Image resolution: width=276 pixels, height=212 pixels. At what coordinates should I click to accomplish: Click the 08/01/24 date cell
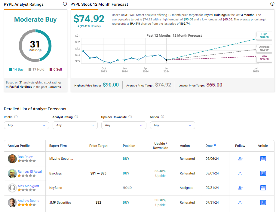[212, 173]
